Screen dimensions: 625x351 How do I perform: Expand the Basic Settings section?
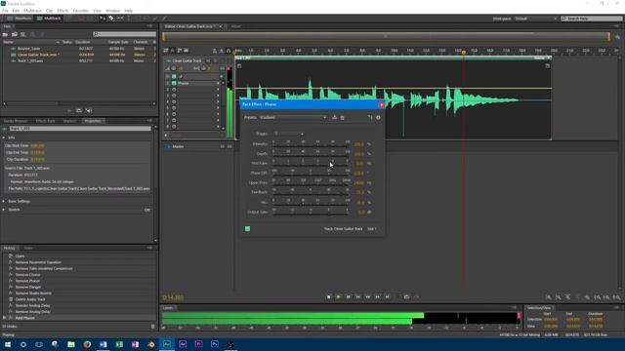tap(4, 202)
